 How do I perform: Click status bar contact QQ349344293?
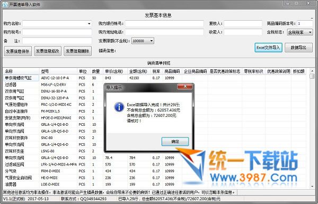point(84,199)
